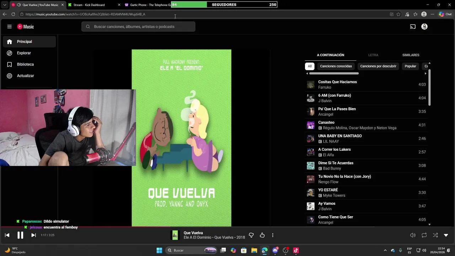Viewport: 455px width, 256px height.
Task: Select the Popular filter chip
Action: click(x=410, y=66)
